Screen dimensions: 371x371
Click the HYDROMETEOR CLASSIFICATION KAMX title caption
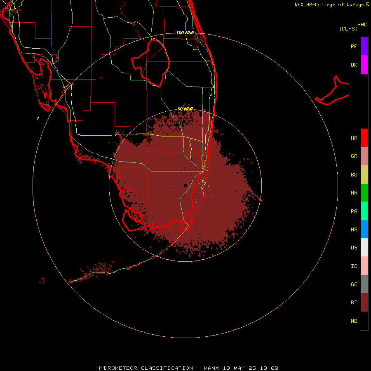pyautogui.click(x=187, y=368)
